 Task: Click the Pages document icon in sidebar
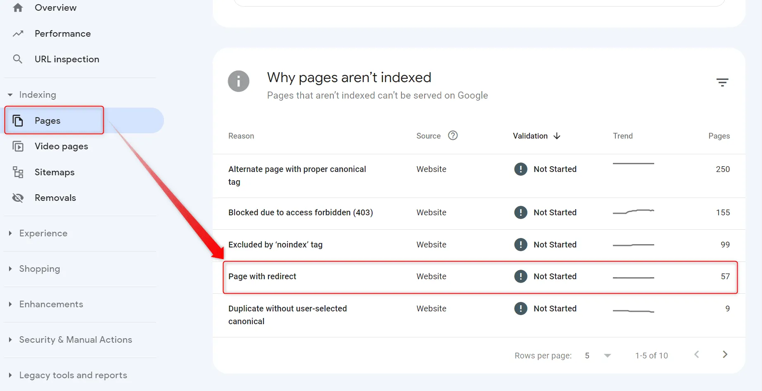[x=18, y=120]
